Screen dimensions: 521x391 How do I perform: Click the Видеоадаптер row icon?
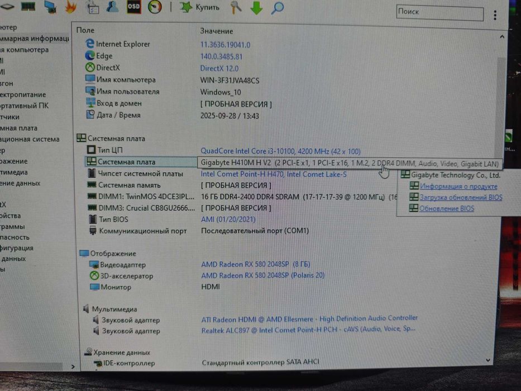(94, 265)
